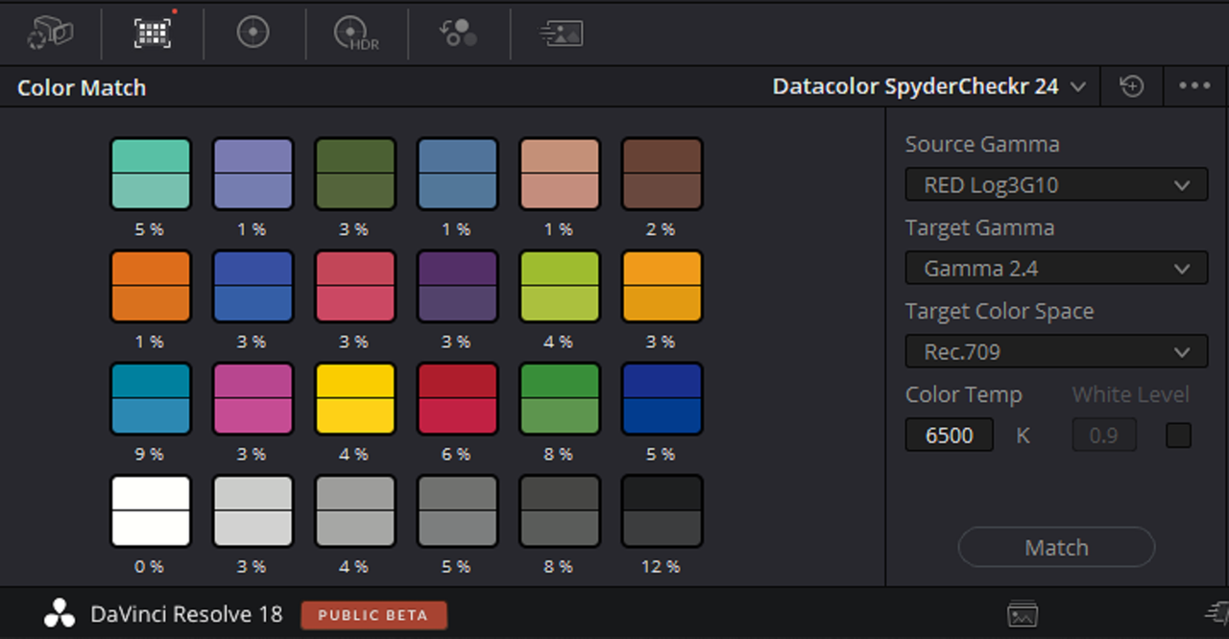This screenshot has width=1229, height=639.
Task: Click the 12 % value text
Action: (x=661, y=567)
